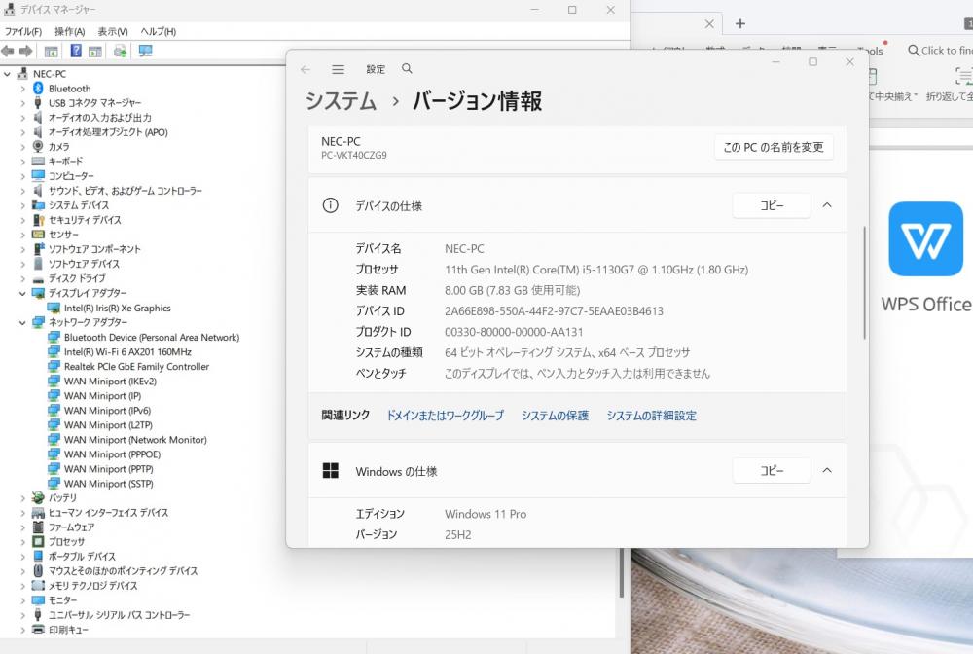Image resolution: width=973 pixels, height=654 pixels.
Task: Expand the カメラ device category
Action: 23,147
